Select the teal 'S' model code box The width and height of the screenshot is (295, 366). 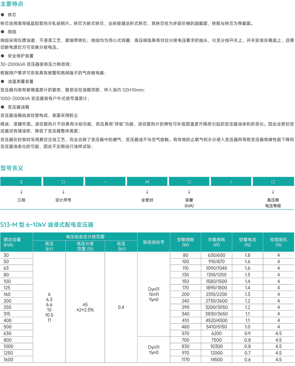(x=21, y=182)
